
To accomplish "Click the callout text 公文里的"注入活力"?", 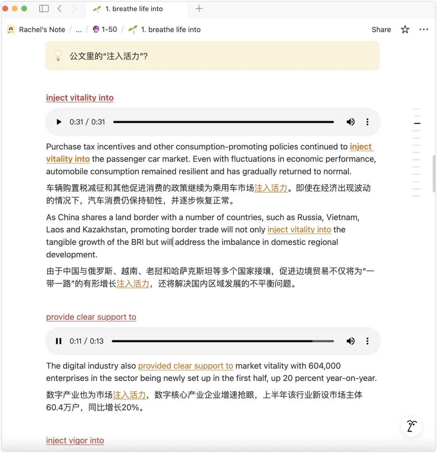I will click(109, 56).
